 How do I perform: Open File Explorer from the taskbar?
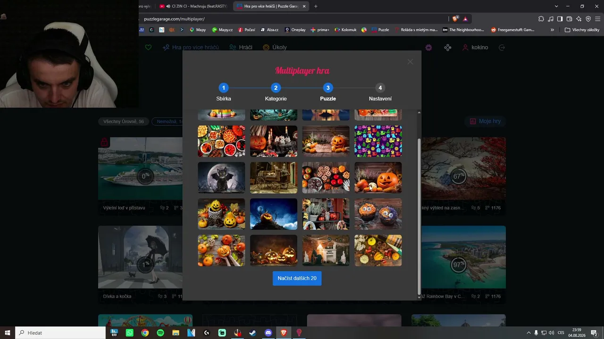coord(176,333)
